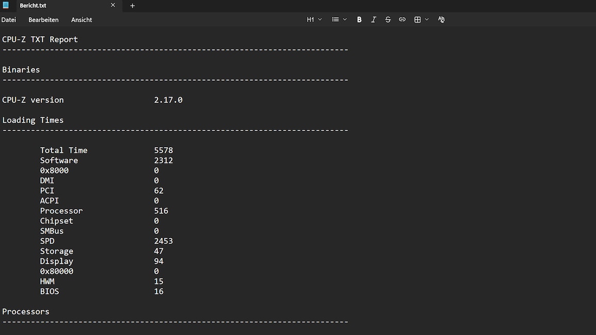Click the value 5578

click(163, 150)
